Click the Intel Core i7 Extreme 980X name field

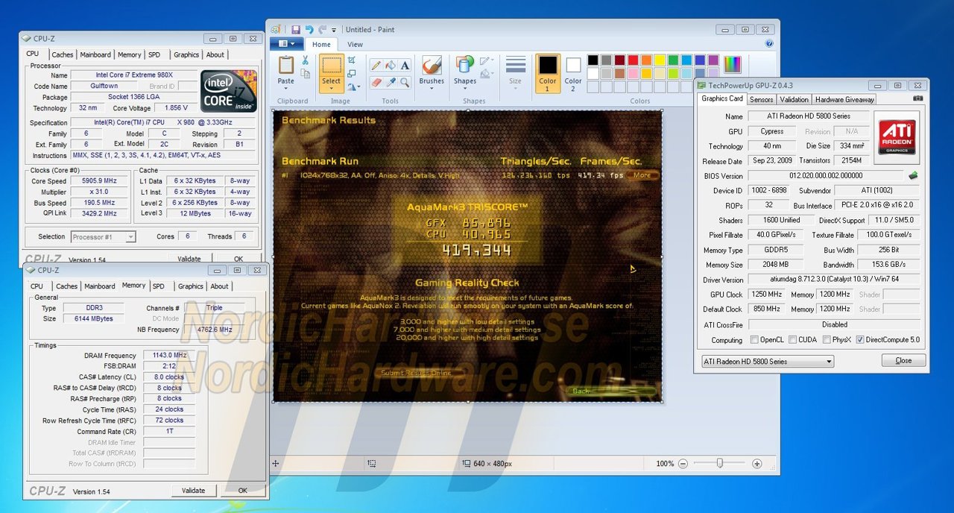tap(133, 75)
